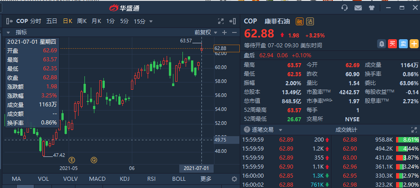Viewport: 420px width, 188px height.
Task: Click COP ticker symbol in chart header
Action: (x=22, y=21)
